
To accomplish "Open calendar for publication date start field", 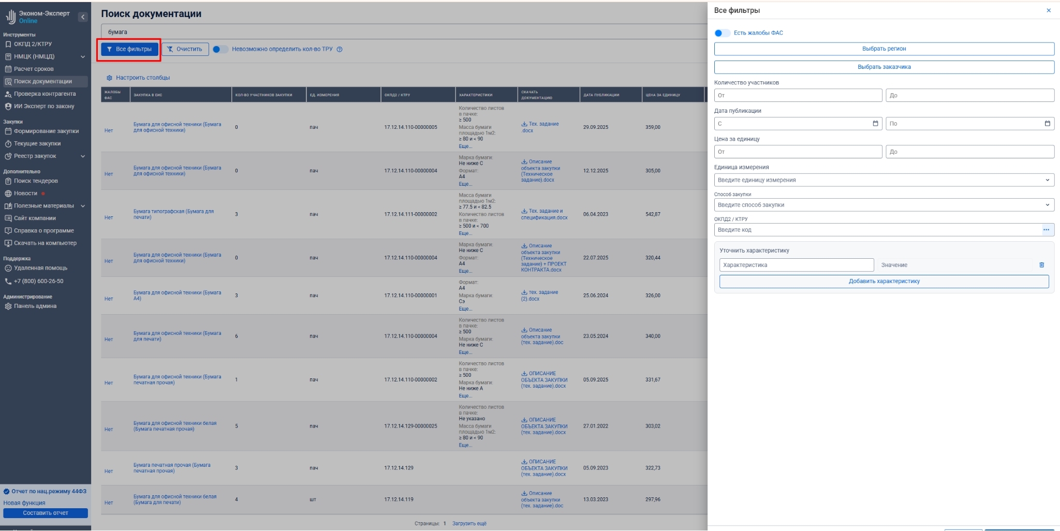I will (875, 124).
